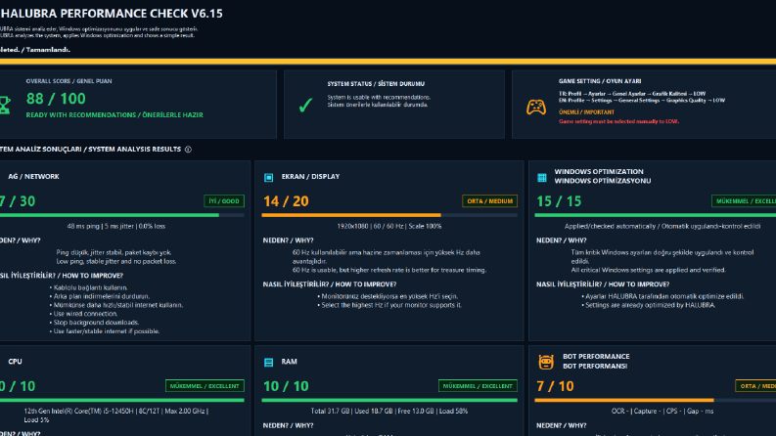
Task: Click 'OCR - | Capture -' bot stats line
Action: pyautogui.click(x=662, y=412)
